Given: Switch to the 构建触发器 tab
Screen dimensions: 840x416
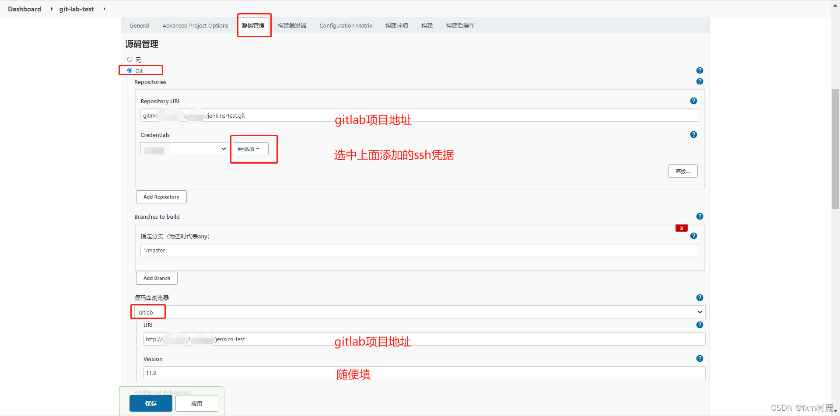Looking at the screenshot, I should tap(292, 25).
